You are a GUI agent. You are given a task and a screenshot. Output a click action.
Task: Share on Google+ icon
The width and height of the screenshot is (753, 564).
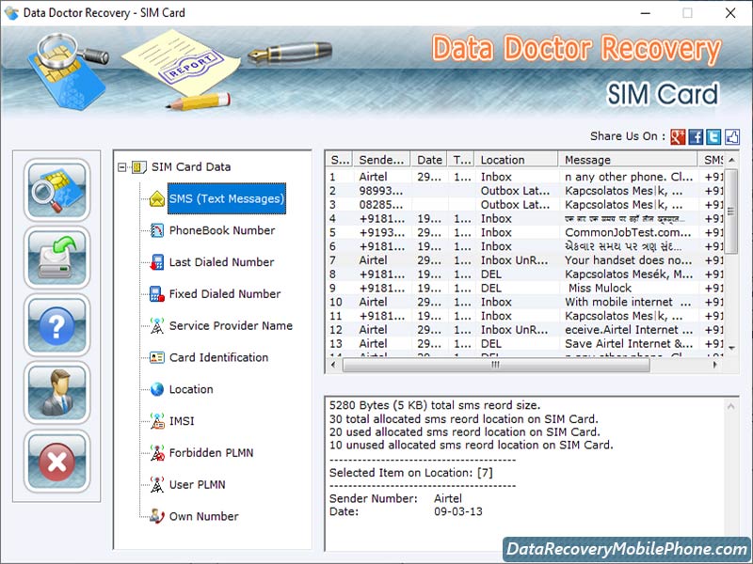click(676, 136)
